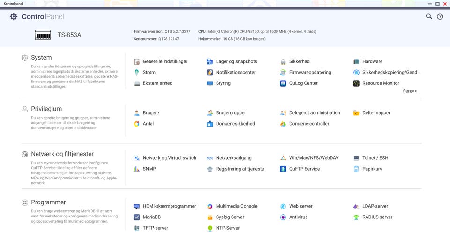Open the Resource Monitor icon
Screen dimensions: 450x239
click(x=356, y=83)
